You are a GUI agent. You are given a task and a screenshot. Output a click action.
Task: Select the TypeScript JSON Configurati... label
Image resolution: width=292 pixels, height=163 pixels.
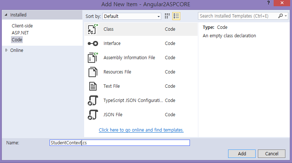coord(133,101)
